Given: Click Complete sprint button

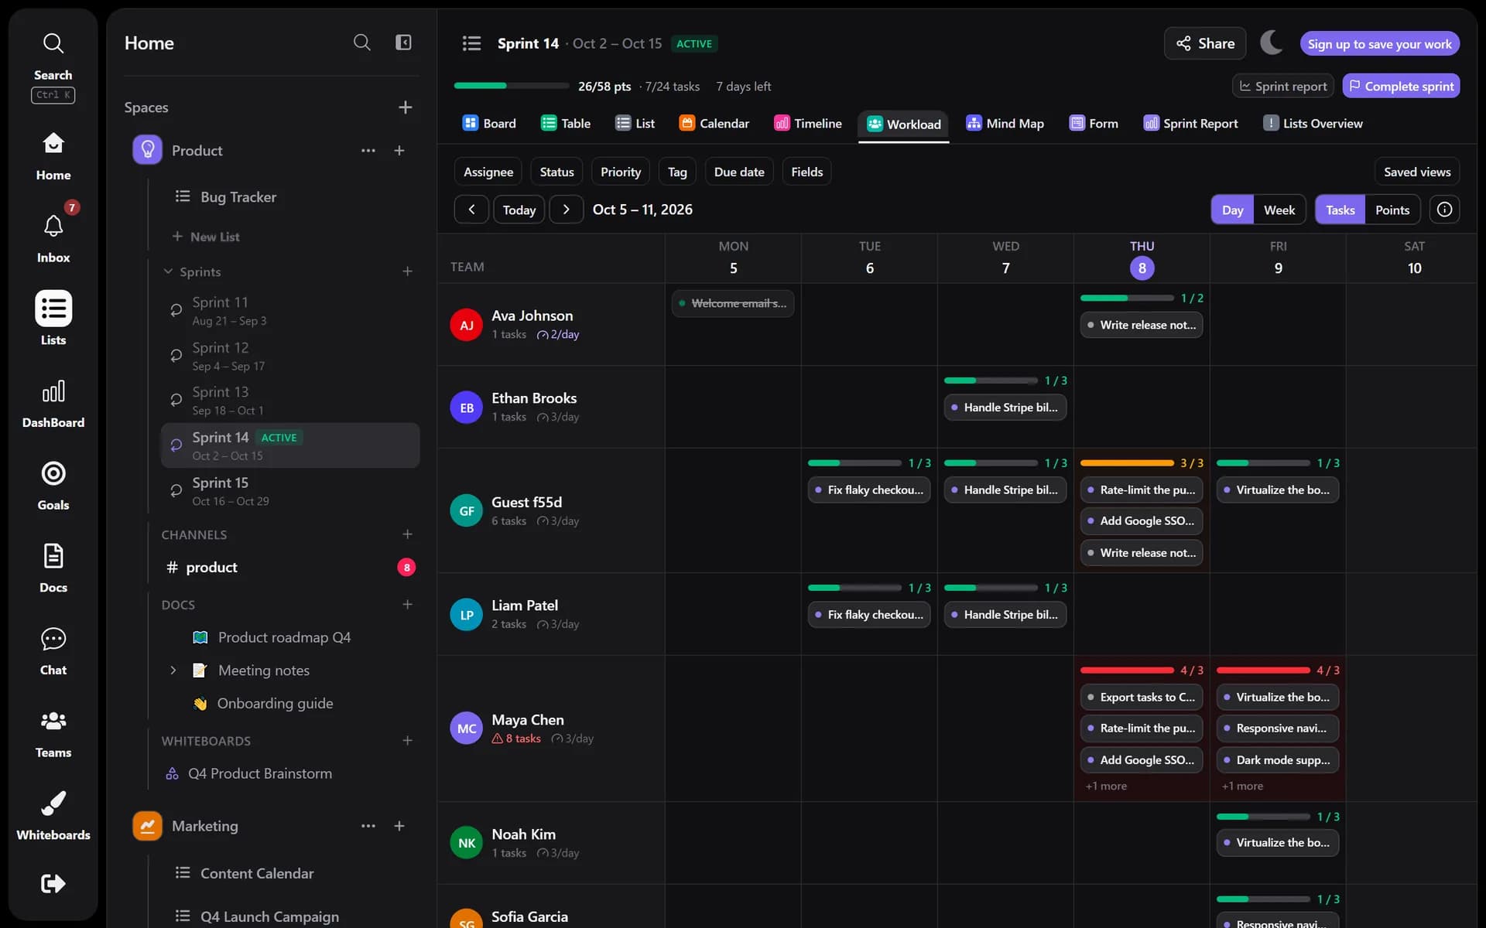Looking at the screenshot, I should [1401, 86].
